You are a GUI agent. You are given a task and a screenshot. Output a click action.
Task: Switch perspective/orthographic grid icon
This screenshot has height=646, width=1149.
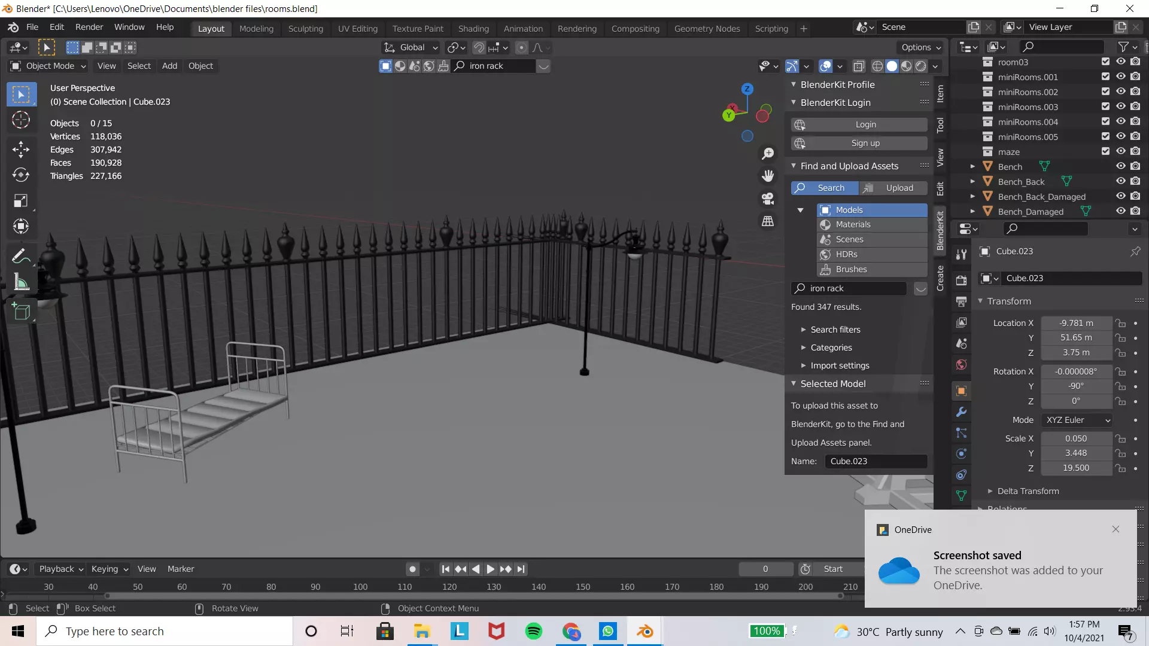pyautogui.click(x=768, y=221)
